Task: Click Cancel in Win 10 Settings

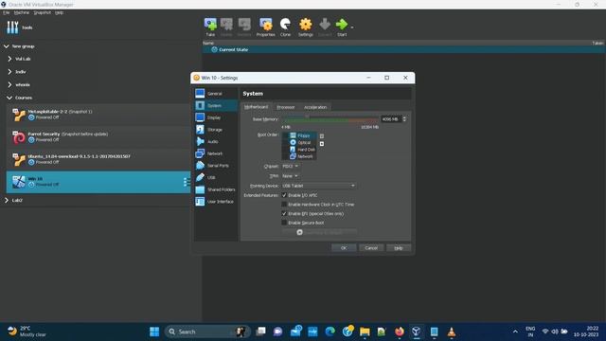Action: pos(371,248)
